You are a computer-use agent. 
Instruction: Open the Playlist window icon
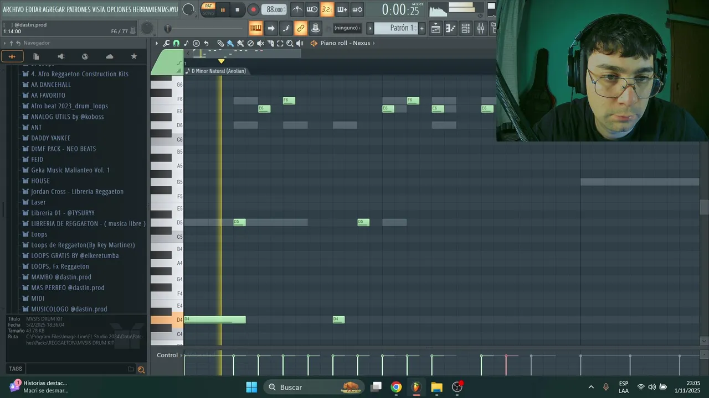(x=436, y=28)
